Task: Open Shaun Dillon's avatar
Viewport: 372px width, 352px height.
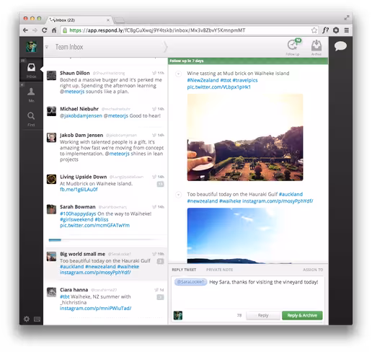Action: (x=51, y=76)
